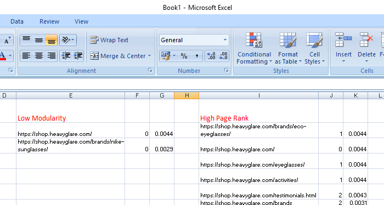This screenshot has width=384, height=205.
Task: Open Format as Table gallery
Action: click(x=288, y=48)
